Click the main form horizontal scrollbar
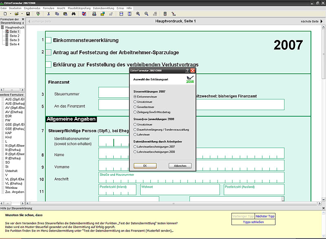326x239 pixels. (174, 203)
